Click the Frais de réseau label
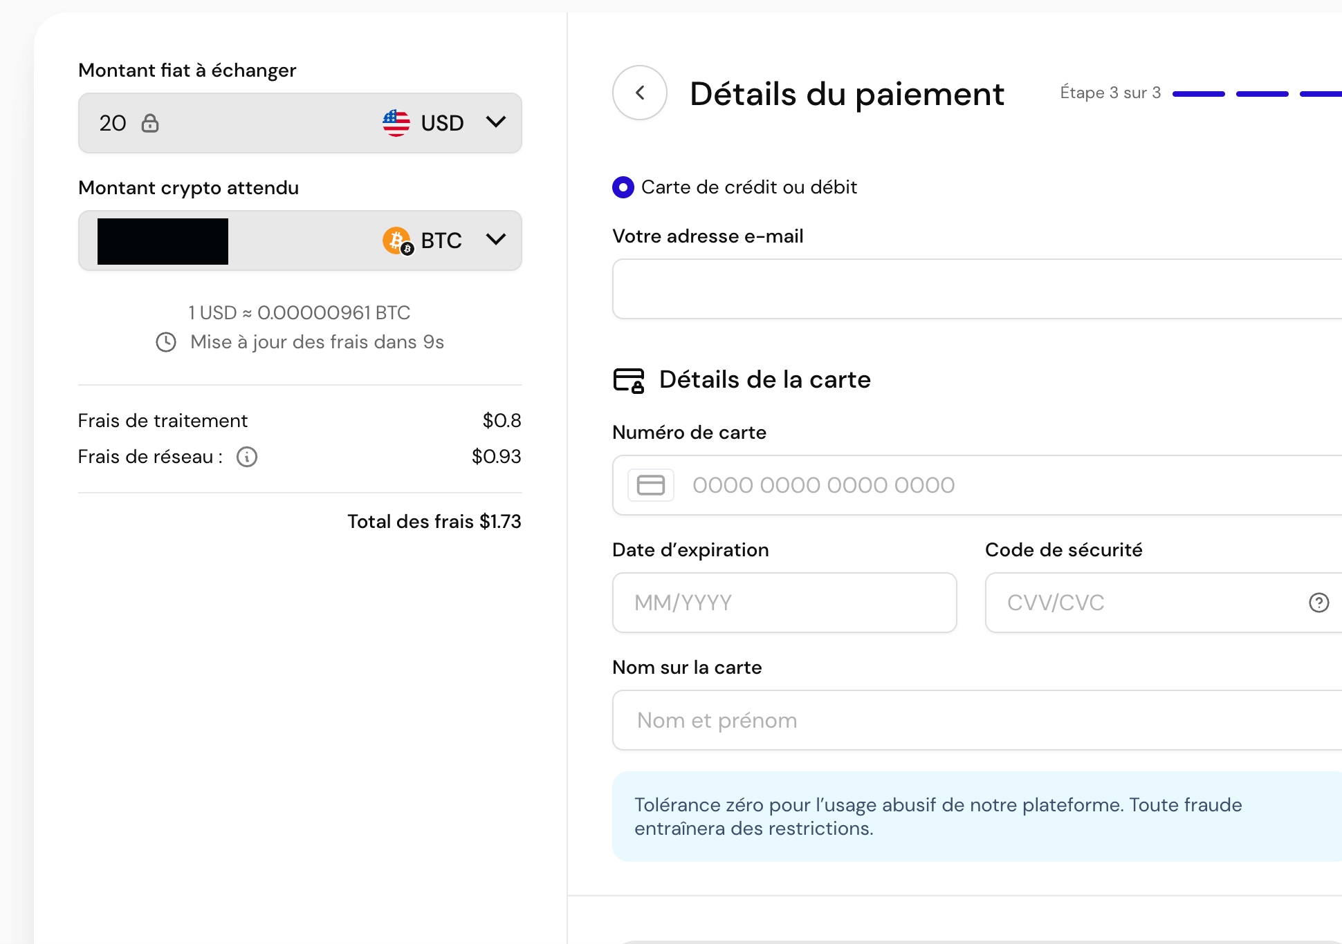Screen dimensions: 1342x944 (150, 457)
